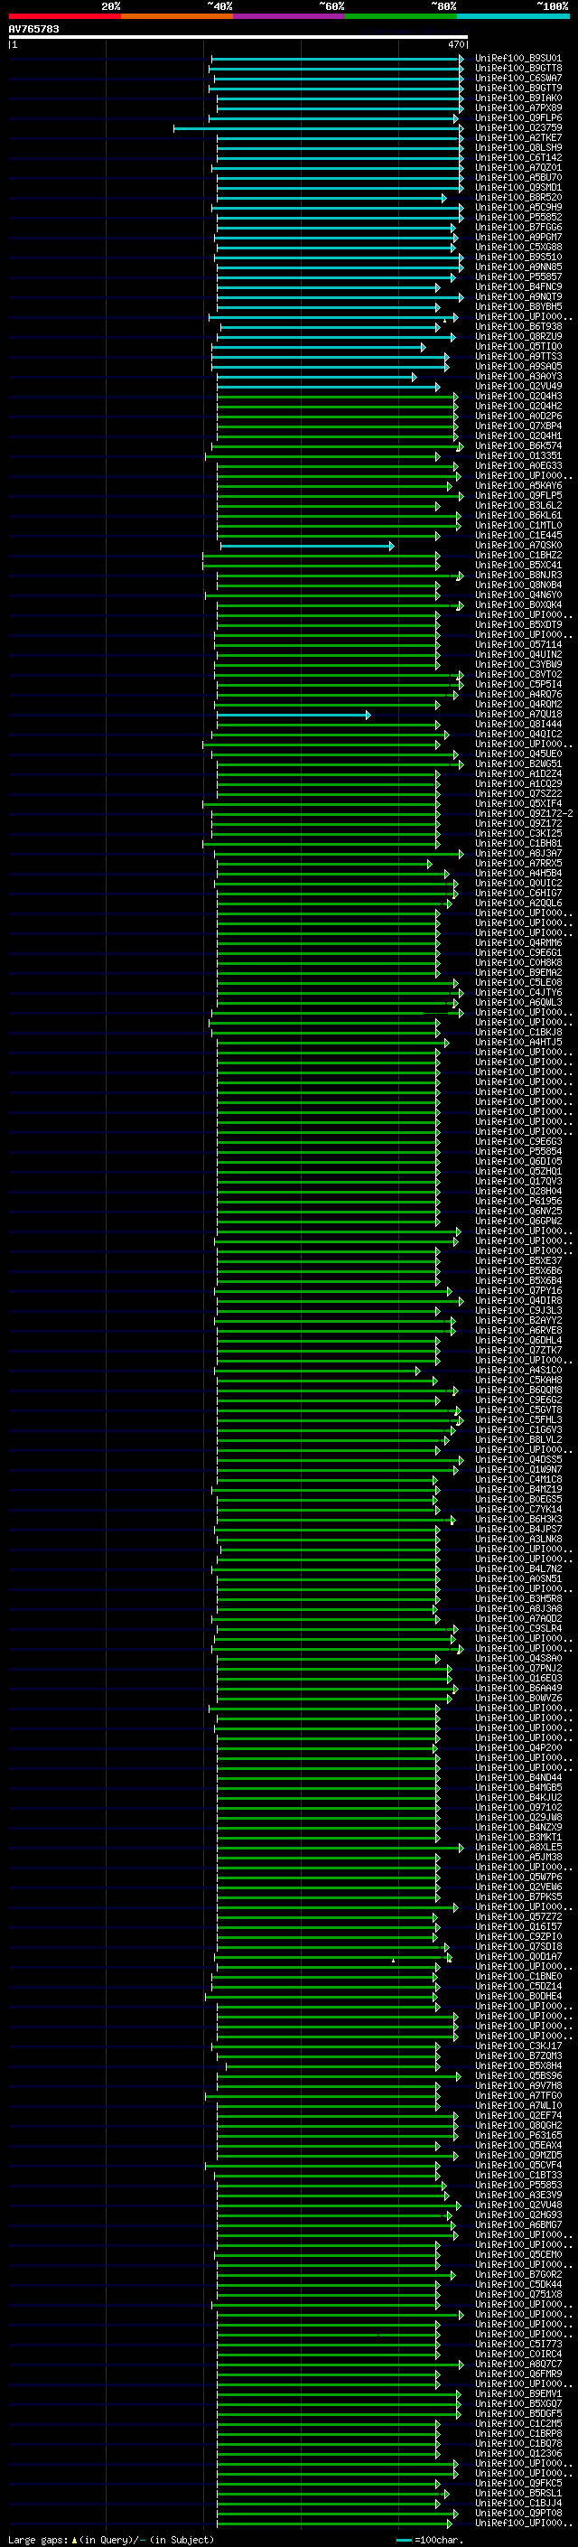Click the red 20% identity legend segment
The image size is (578, 2547).
point(65,16)
